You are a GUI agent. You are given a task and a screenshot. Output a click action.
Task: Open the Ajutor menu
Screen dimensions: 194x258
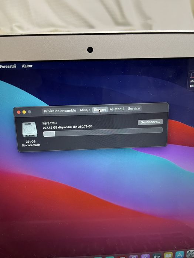pyautogui.click(x=27, y=66)
